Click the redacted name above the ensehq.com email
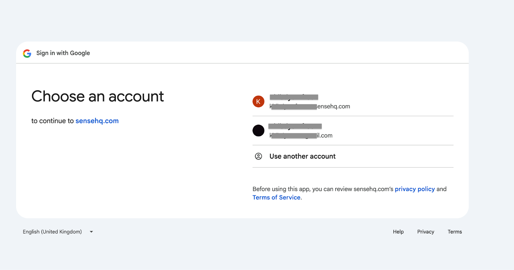Screen dimensions: 514x270 click(x=294, y=97)
